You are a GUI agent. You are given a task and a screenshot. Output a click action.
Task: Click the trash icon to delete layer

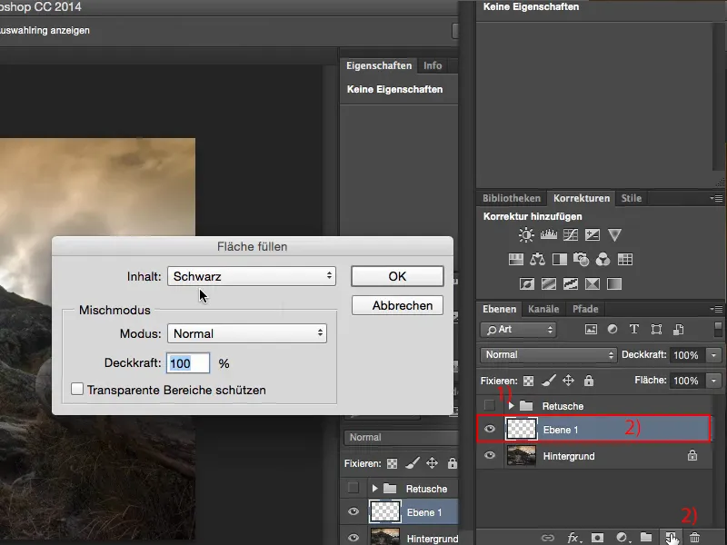click(x=694, y=538)
